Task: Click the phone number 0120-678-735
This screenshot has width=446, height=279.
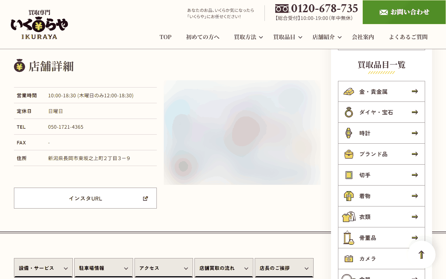Action: [x=325, y=8]
